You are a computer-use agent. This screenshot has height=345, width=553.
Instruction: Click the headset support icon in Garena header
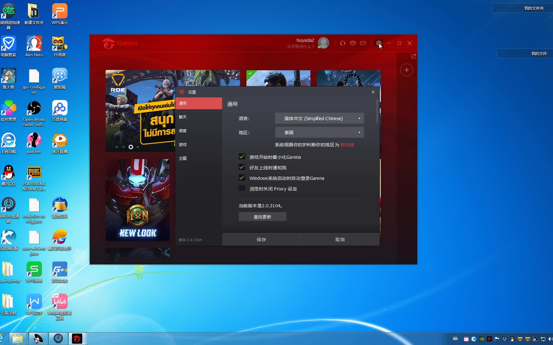(x=343, y=43)
